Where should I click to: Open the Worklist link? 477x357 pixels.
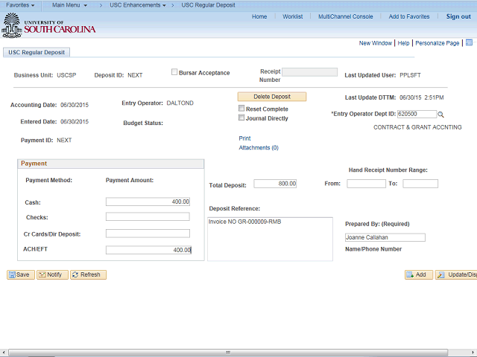pyautogui.click(x=292, y=16)
